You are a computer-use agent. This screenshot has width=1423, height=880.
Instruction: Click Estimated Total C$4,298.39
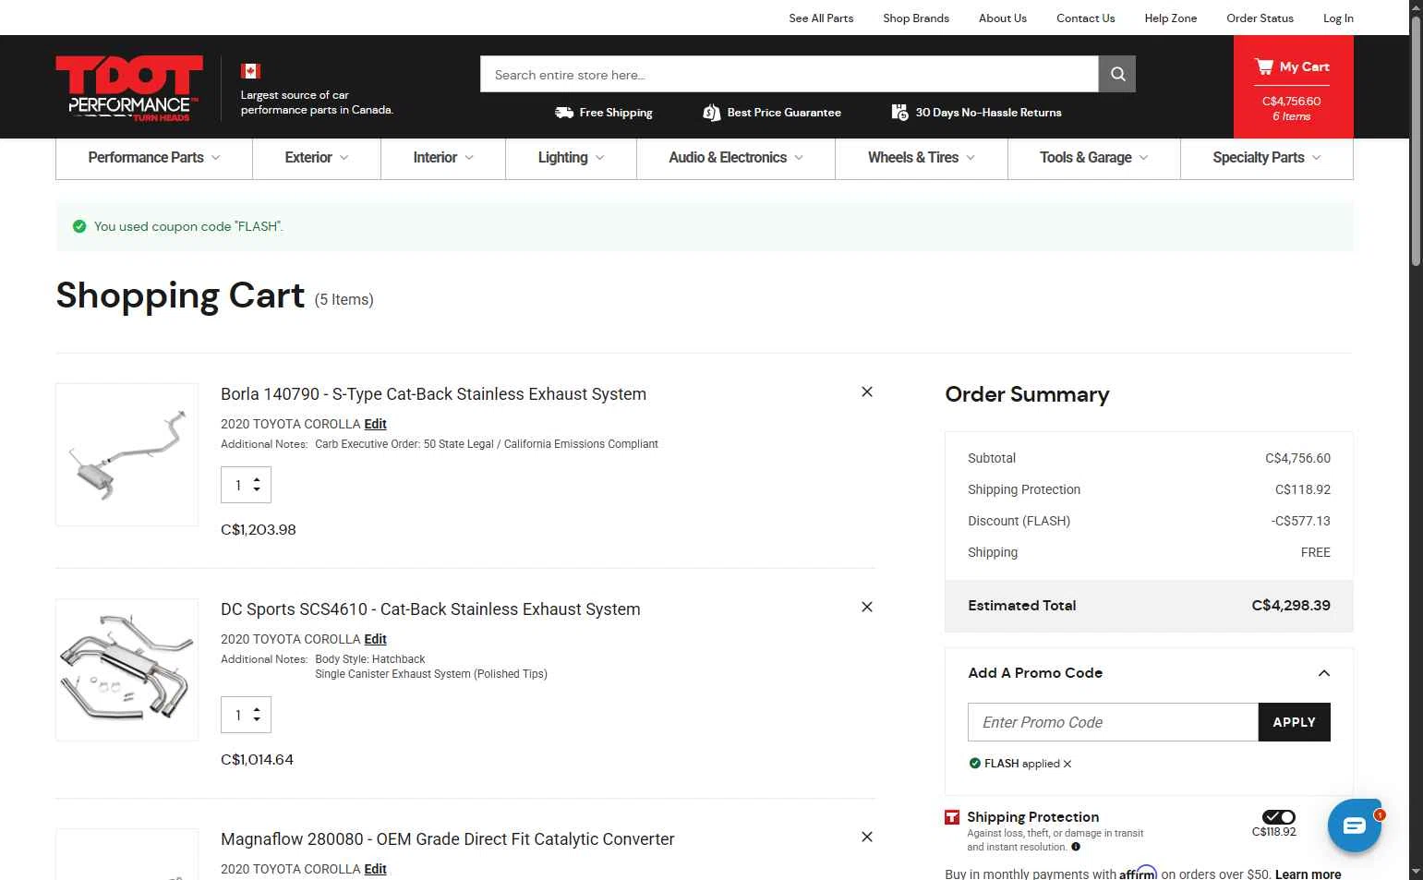1291,606
